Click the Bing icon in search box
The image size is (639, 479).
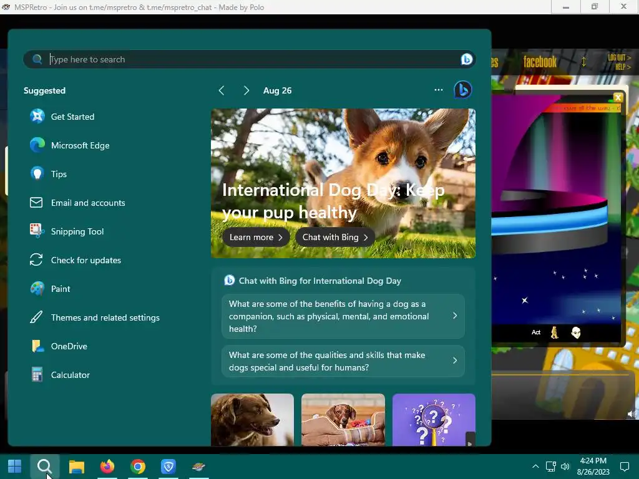(x=467, y=59)
